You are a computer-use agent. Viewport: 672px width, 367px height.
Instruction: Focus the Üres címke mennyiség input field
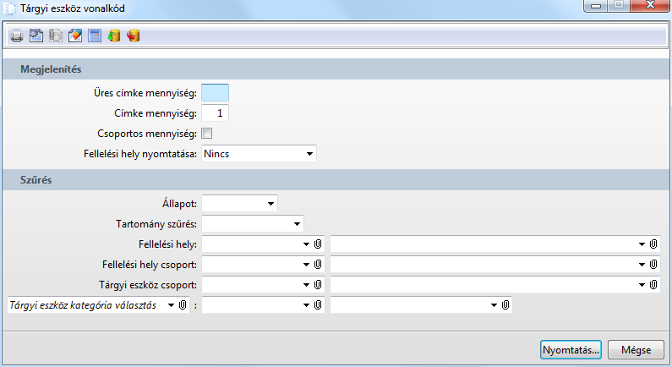(216, 93)
